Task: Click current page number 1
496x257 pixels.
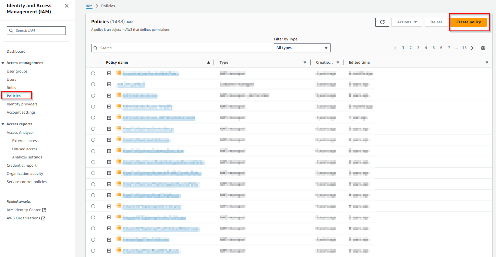Action: pyautogui.click(x=403, y=48)
